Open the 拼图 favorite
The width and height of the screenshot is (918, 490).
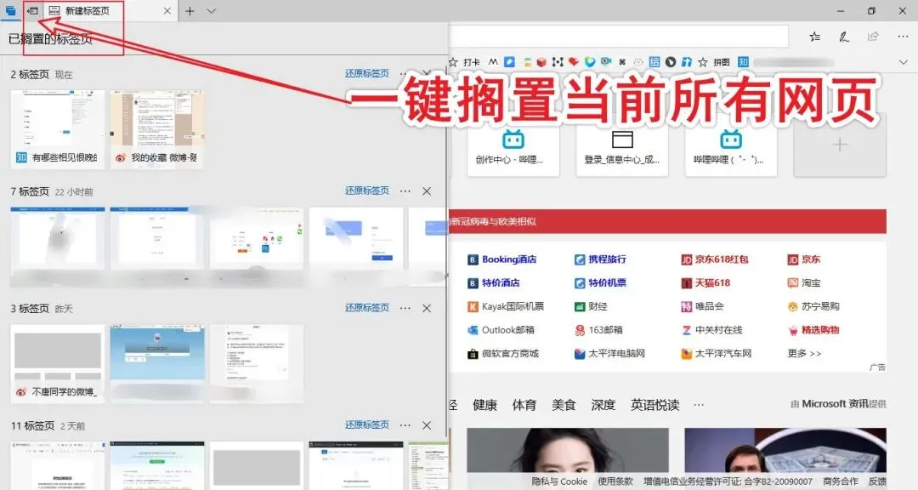pyautogui.click(x=715, y=62)
